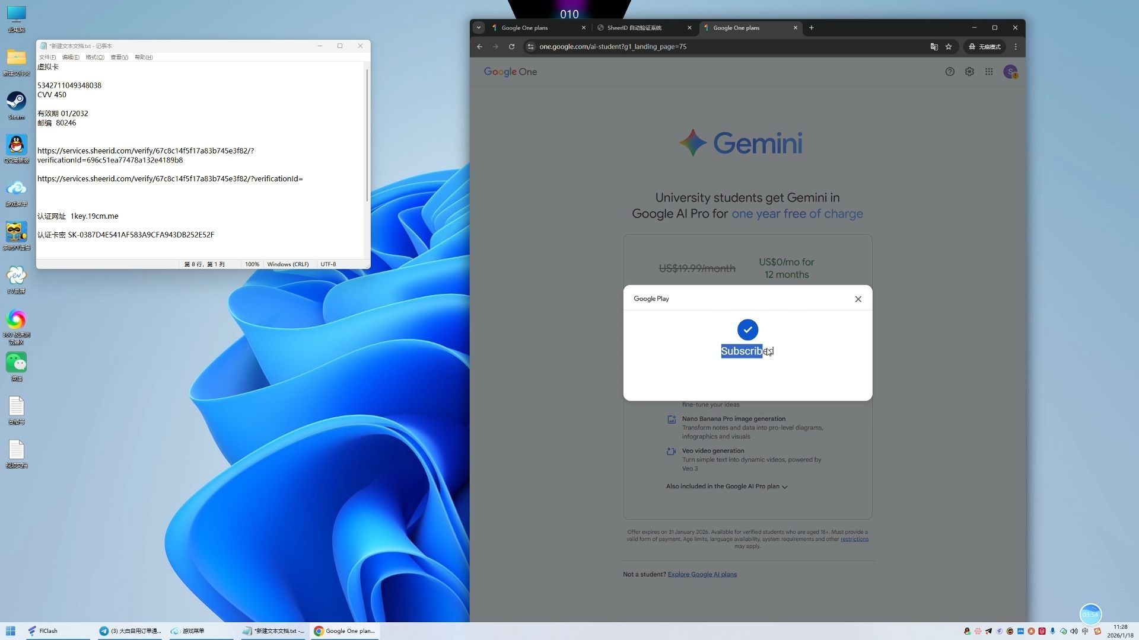This screenshot has width=1139, height=640.
Task: Open the Google apps grid icon
Action: pos(989,72)
